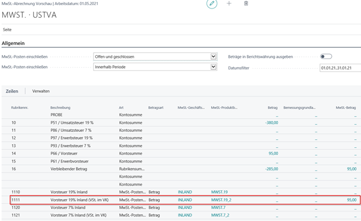
Task: Click INLAND in row 1110
Action: pos(185,192)
